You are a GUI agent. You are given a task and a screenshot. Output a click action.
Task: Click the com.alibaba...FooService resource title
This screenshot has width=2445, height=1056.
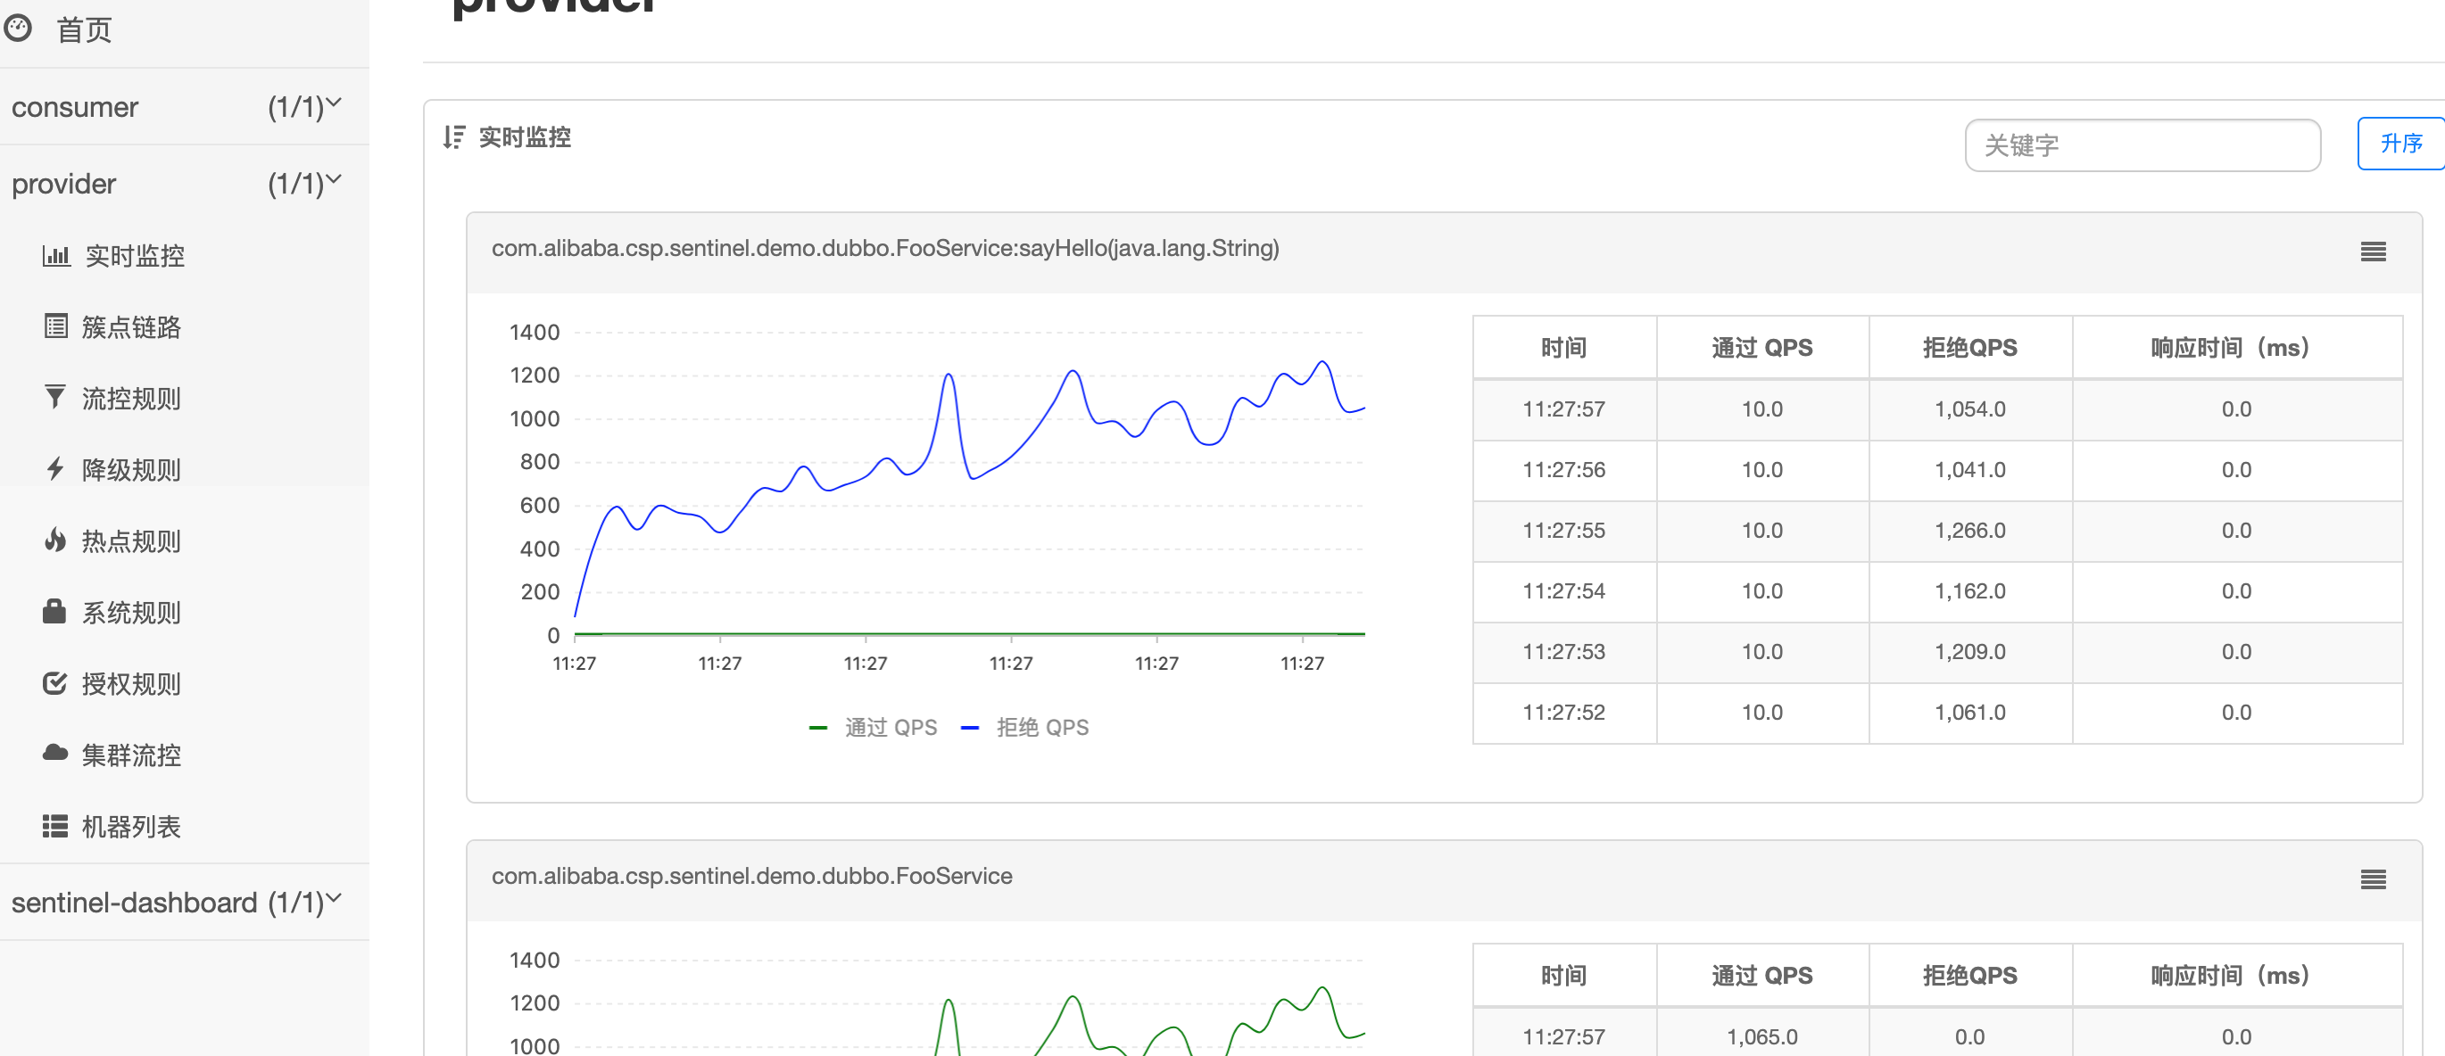coord(751,876)
